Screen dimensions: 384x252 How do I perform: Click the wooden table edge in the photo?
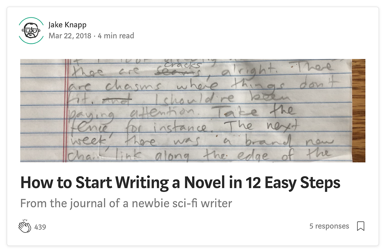[x=358, y=111]
